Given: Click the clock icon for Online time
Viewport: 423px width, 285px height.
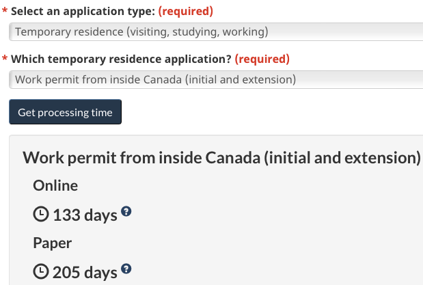Looking at the screenshot, I should click(41, 215).
